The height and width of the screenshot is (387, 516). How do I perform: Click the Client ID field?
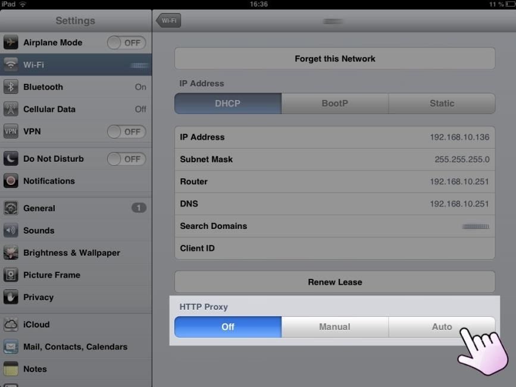click(x=334, y=248)
